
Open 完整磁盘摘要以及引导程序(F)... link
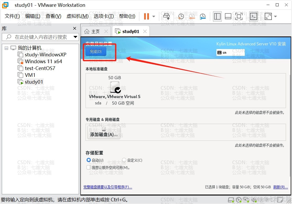[x=108, y=187]
